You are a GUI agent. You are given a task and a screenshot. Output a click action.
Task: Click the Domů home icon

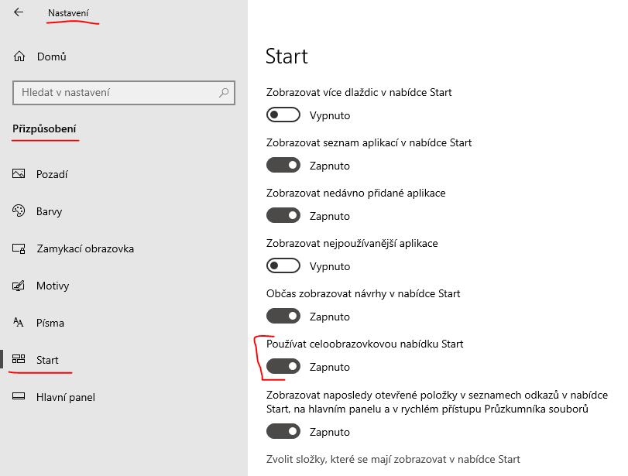[x=19, y=57]
